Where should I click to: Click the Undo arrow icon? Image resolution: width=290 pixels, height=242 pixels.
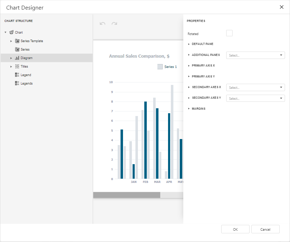tap(102, 23)
